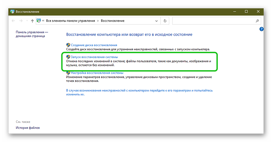Screen dimensions: 272x142
Task: Open 'История файлов' in See also
Action: tap(28, 128)
